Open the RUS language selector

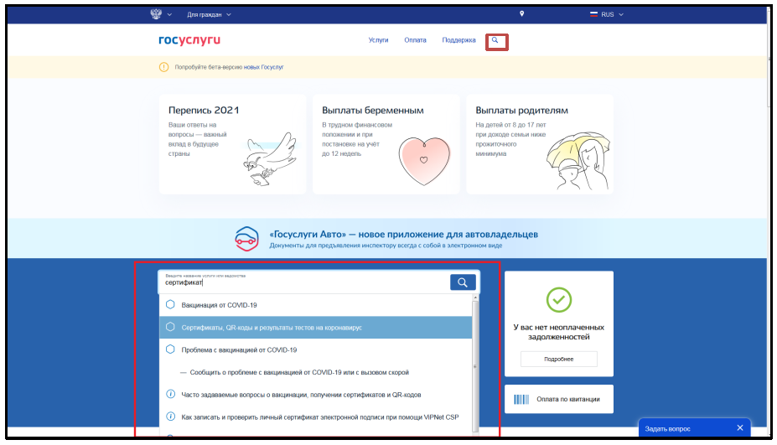pos(607,15)
